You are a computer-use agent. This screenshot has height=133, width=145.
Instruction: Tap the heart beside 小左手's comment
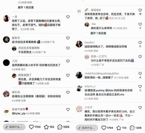click(x=140, y=108)
